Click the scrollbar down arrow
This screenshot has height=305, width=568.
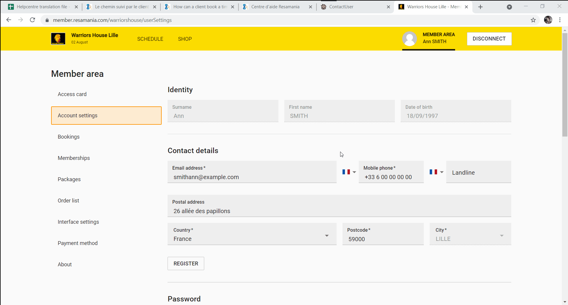(x=565, y=302)
